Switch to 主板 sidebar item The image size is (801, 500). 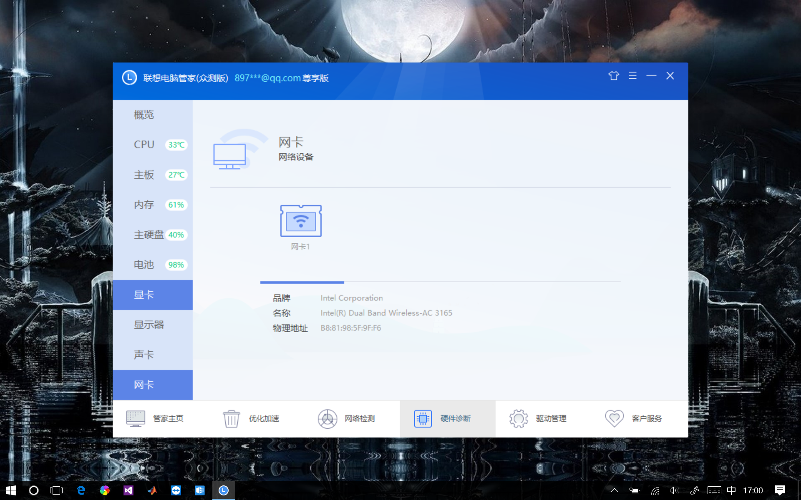click(153, 175)
